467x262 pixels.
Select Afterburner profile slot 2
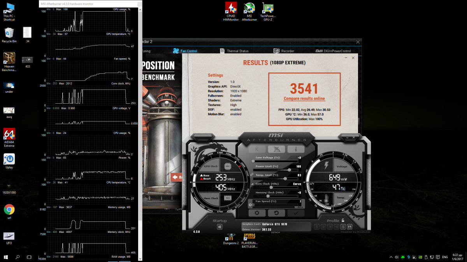(x=323, y=227)
